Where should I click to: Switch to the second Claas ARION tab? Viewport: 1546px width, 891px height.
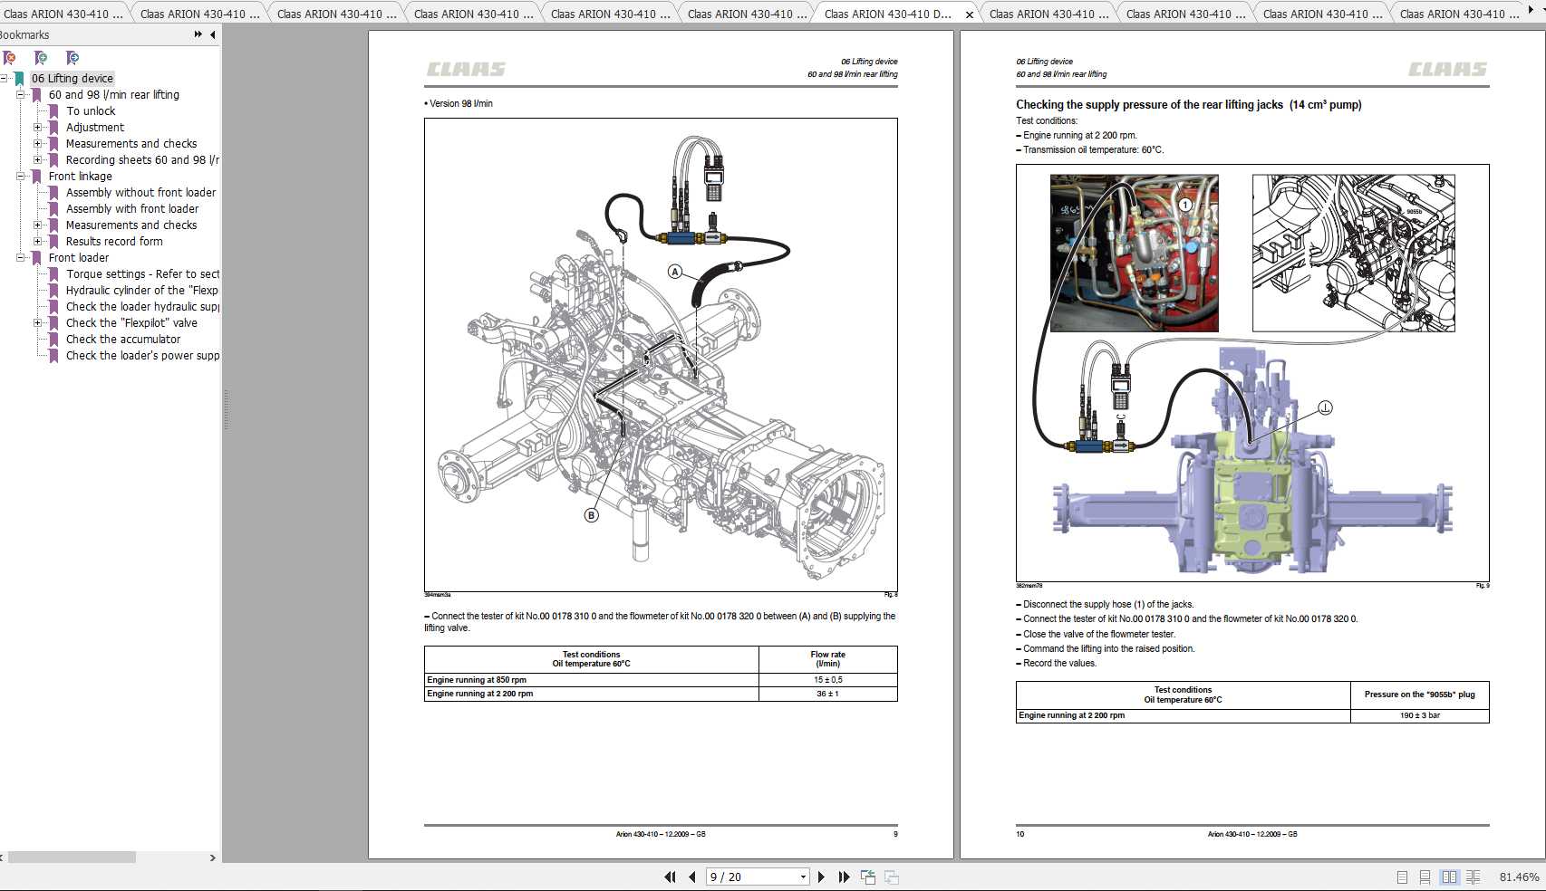click(x=199, y=14)
